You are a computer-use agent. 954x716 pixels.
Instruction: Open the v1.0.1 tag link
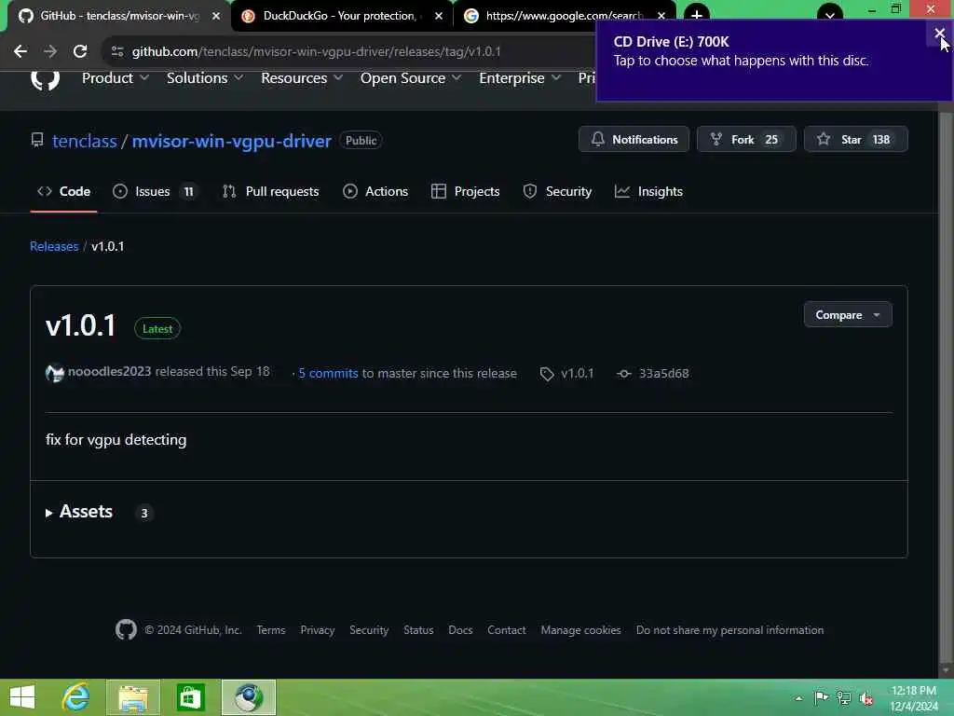tap(567, 373)
